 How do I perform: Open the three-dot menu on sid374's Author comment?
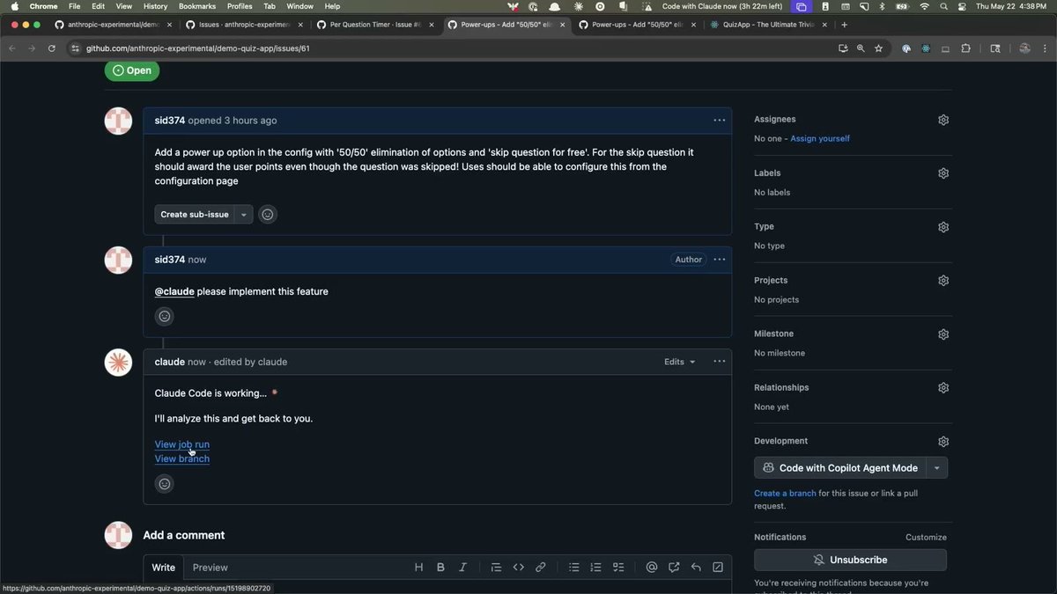(720, 260)
